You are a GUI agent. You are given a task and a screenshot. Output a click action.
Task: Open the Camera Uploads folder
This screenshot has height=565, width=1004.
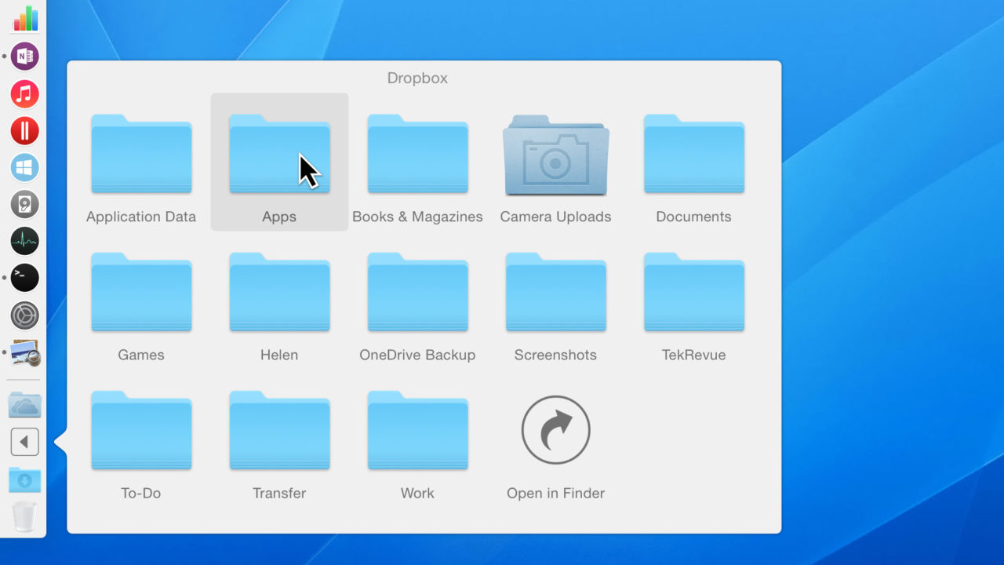[x=555, y=155]
